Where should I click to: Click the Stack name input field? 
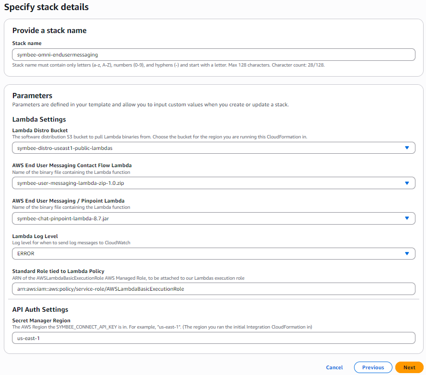tap(213, 55)
